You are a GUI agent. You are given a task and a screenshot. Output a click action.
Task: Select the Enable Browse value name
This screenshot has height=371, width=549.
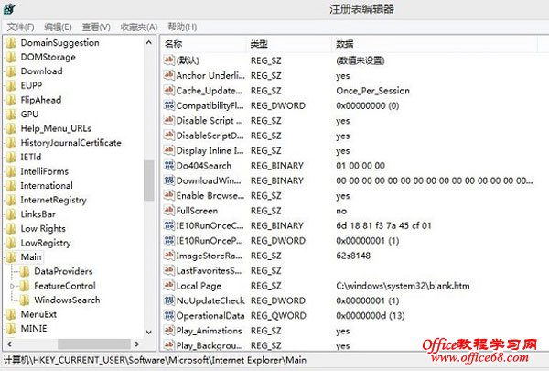click(x=210, y=196)
